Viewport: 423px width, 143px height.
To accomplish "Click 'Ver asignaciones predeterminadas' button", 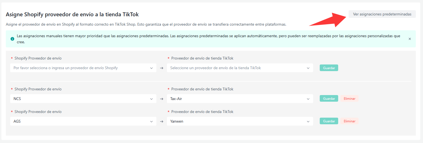I will tap(382, 14).
